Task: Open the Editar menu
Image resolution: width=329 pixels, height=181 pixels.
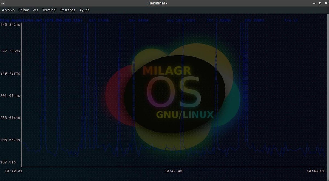Action: click(23, 10)
